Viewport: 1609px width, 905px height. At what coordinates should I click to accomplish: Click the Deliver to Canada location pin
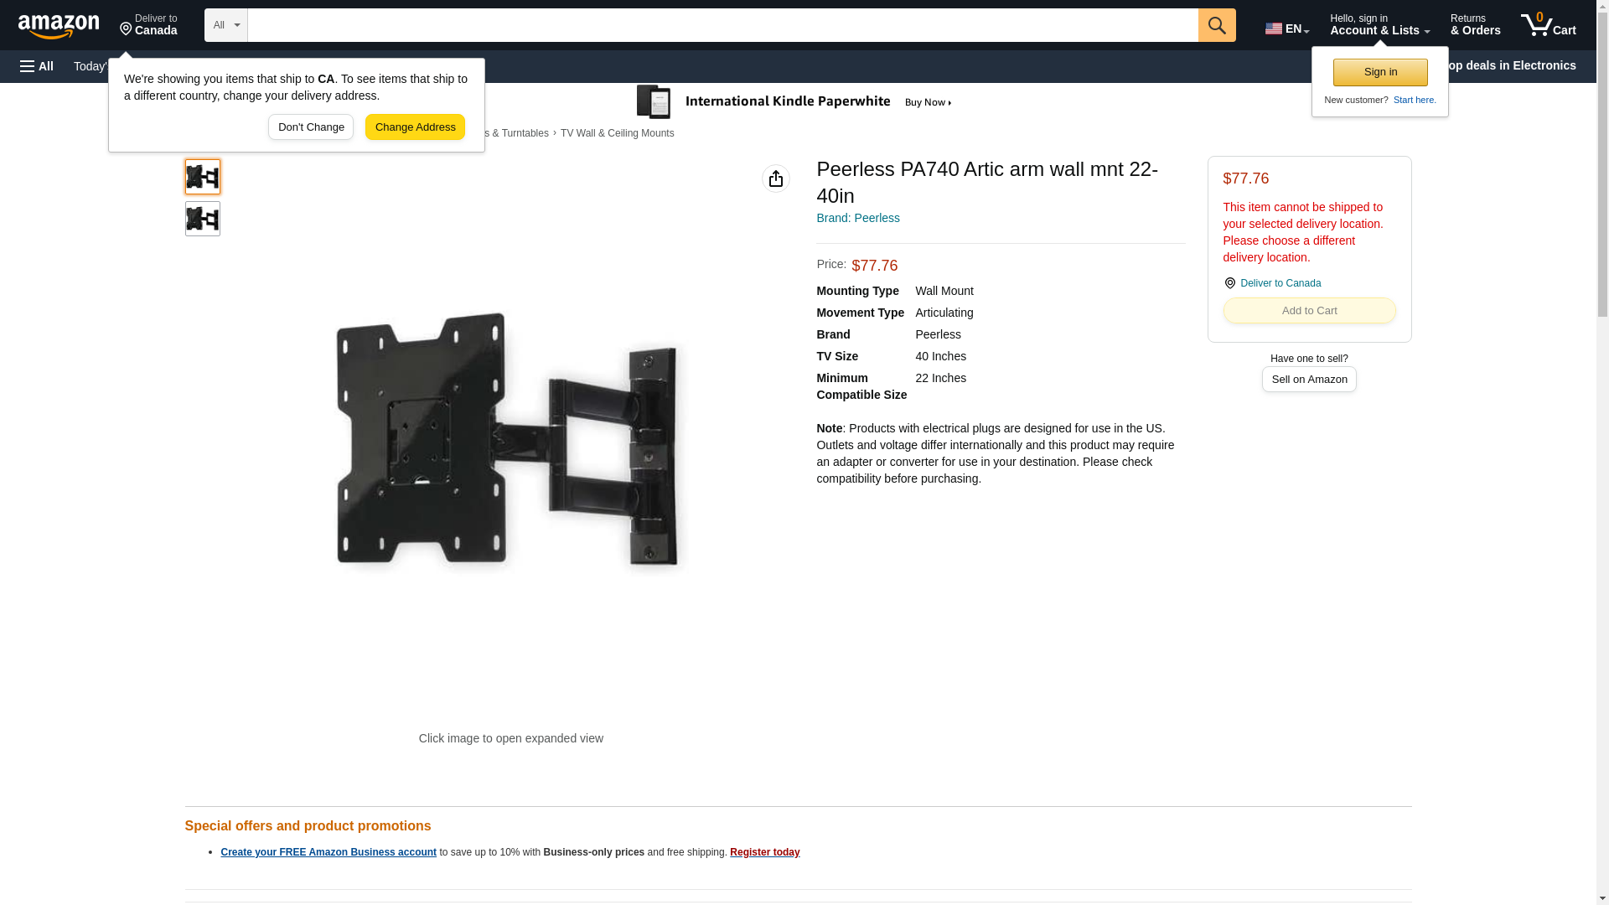[x=148, y=25]
